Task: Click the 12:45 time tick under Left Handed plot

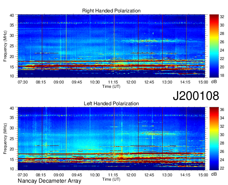Action: point(149,175)
